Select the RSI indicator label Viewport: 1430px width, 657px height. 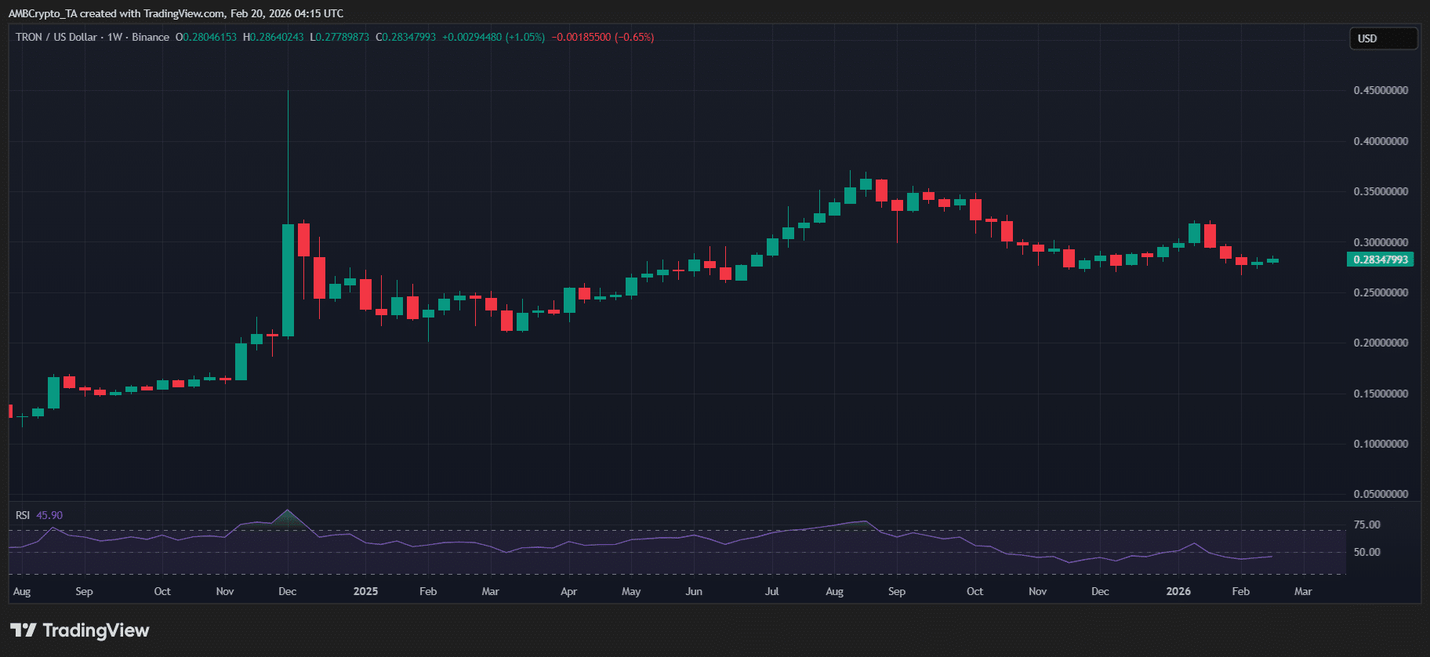[23, 515]
